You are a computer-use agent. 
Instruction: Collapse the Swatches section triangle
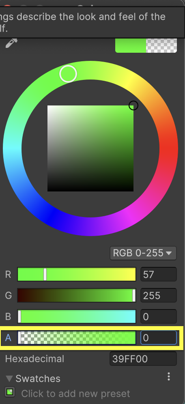pos(9,378)
